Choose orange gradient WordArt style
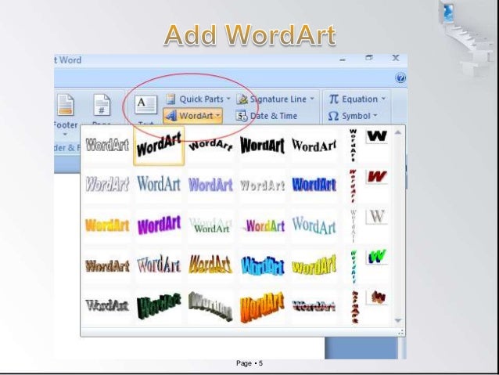This screenshot has width=499, height=375. point(107,225)
